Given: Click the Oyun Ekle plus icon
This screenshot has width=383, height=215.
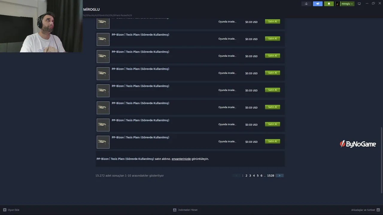Looking at the screenshot, I should tap(4, 210).
